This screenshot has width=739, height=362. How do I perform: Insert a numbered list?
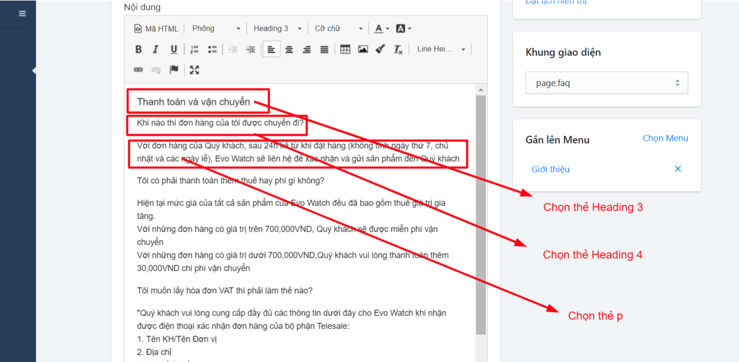tap(194, 49)
